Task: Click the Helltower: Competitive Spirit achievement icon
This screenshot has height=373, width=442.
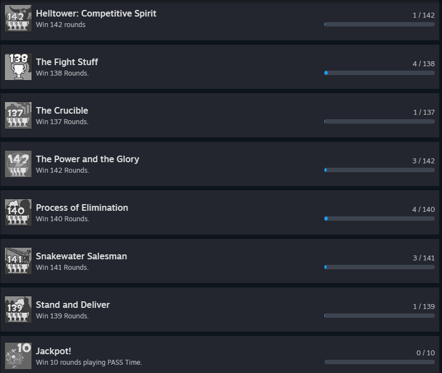Action: click(18, 18)
